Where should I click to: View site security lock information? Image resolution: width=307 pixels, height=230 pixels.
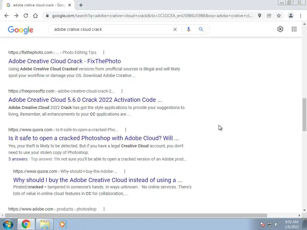click(x=47, y=16)
